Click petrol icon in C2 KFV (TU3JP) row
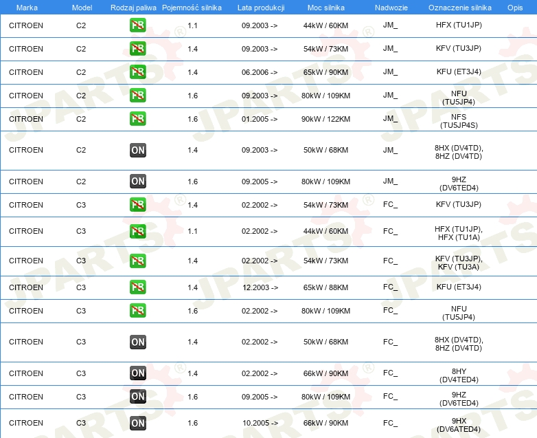Viewport: 537px width, 438px height. [137, 49]
